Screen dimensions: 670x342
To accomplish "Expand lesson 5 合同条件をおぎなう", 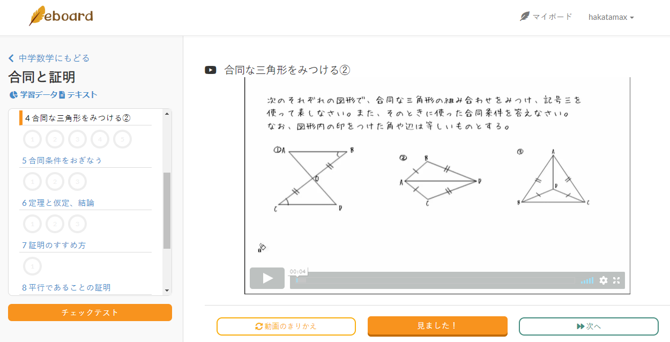I will pos(62,160).
